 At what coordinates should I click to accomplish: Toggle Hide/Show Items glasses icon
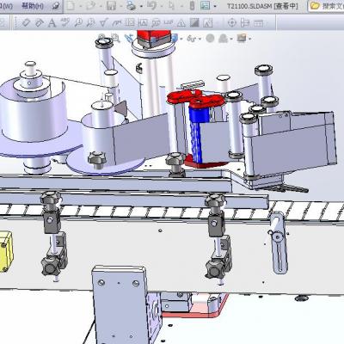pyautogui.click(x=192, y=38)
